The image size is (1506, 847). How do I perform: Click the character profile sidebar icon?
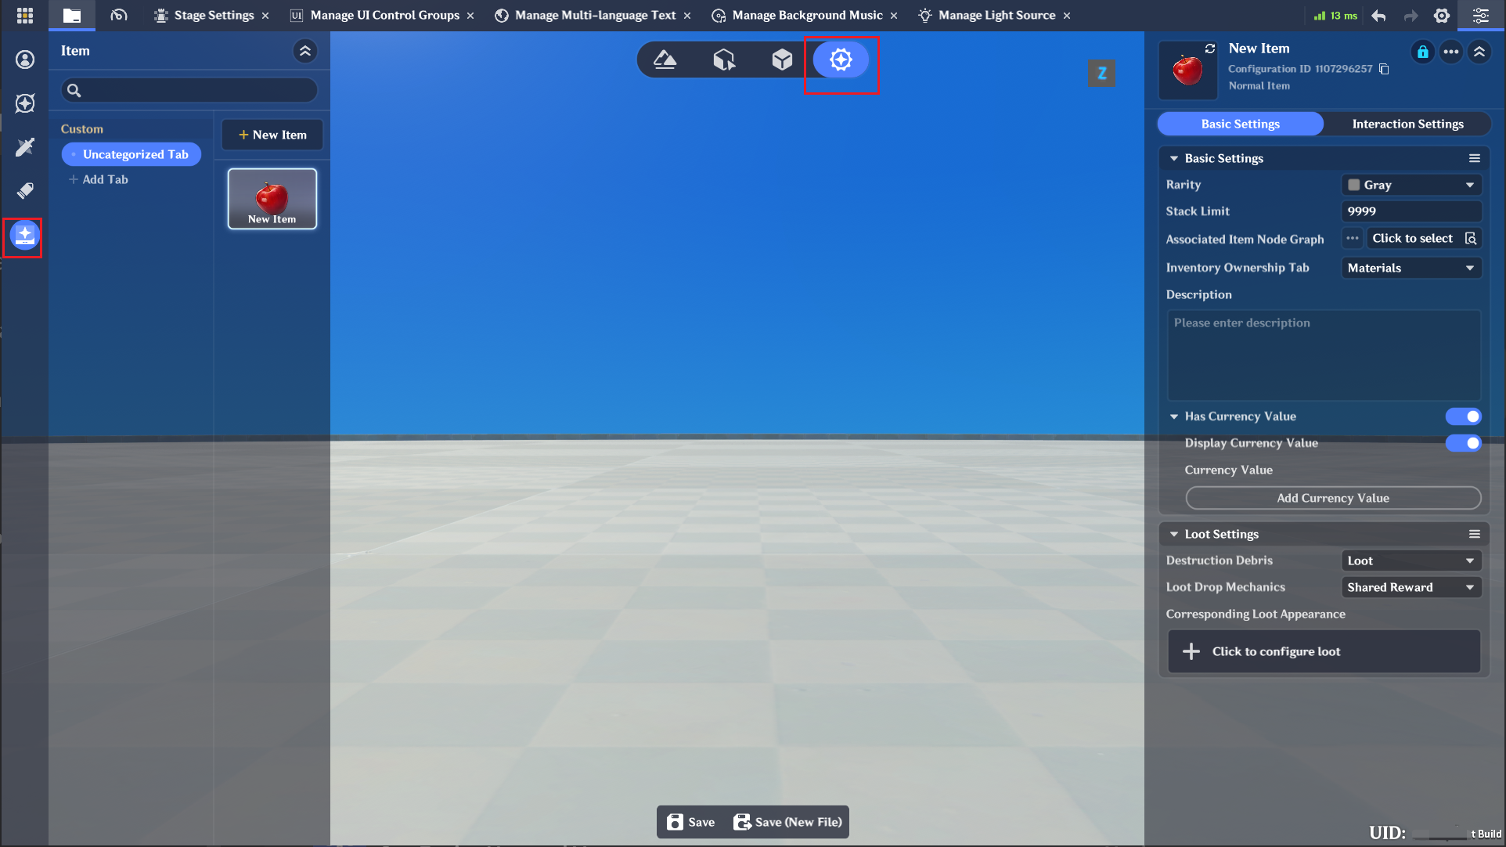(25, 59)
